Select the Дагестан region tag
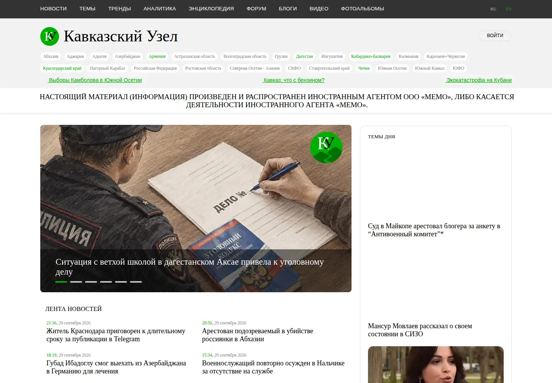Viewport: 552px width, 383px height. click(x=304, y=56)
